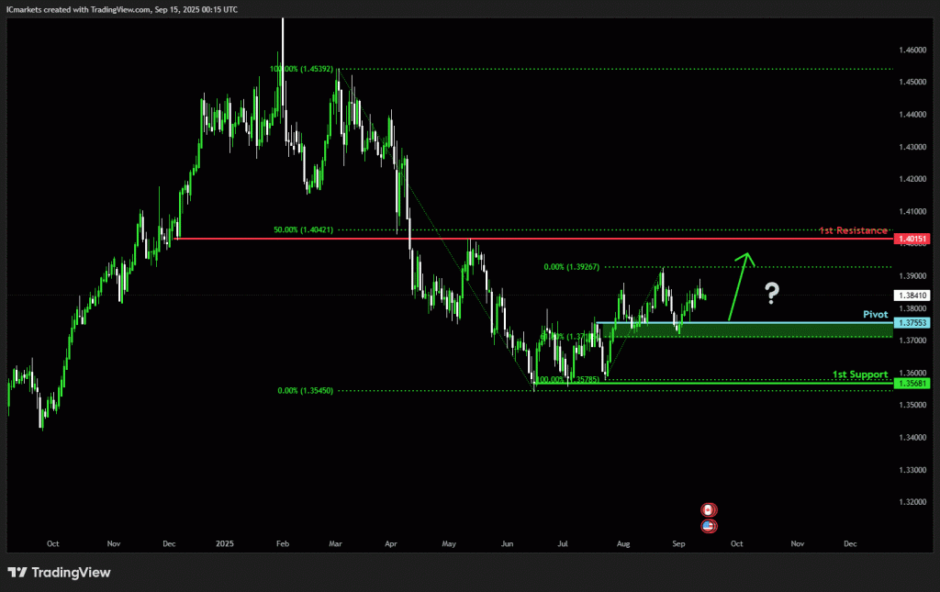Image resolution: width=940 pixels, height=592 pixels.
Task: Click the white question mark symbol
Action: (772, 293)
